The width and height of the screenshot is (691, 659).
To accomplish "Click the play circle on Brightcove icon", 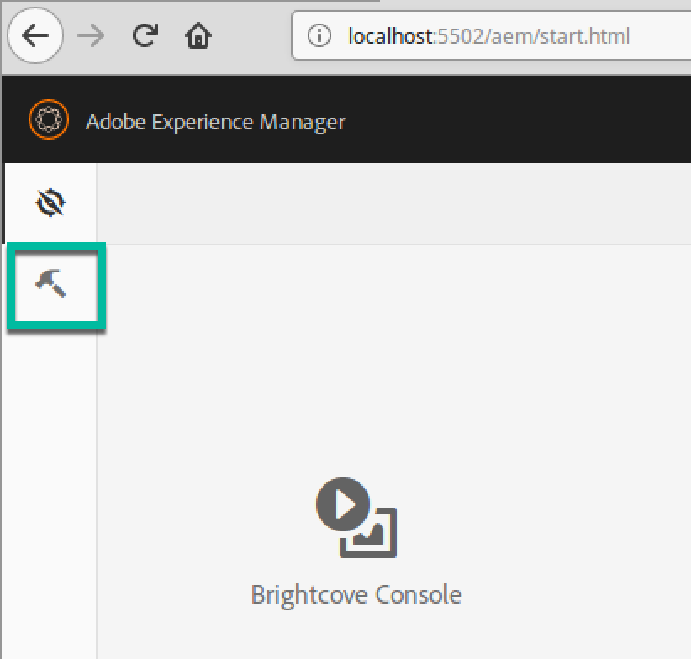I will (342, 504).
